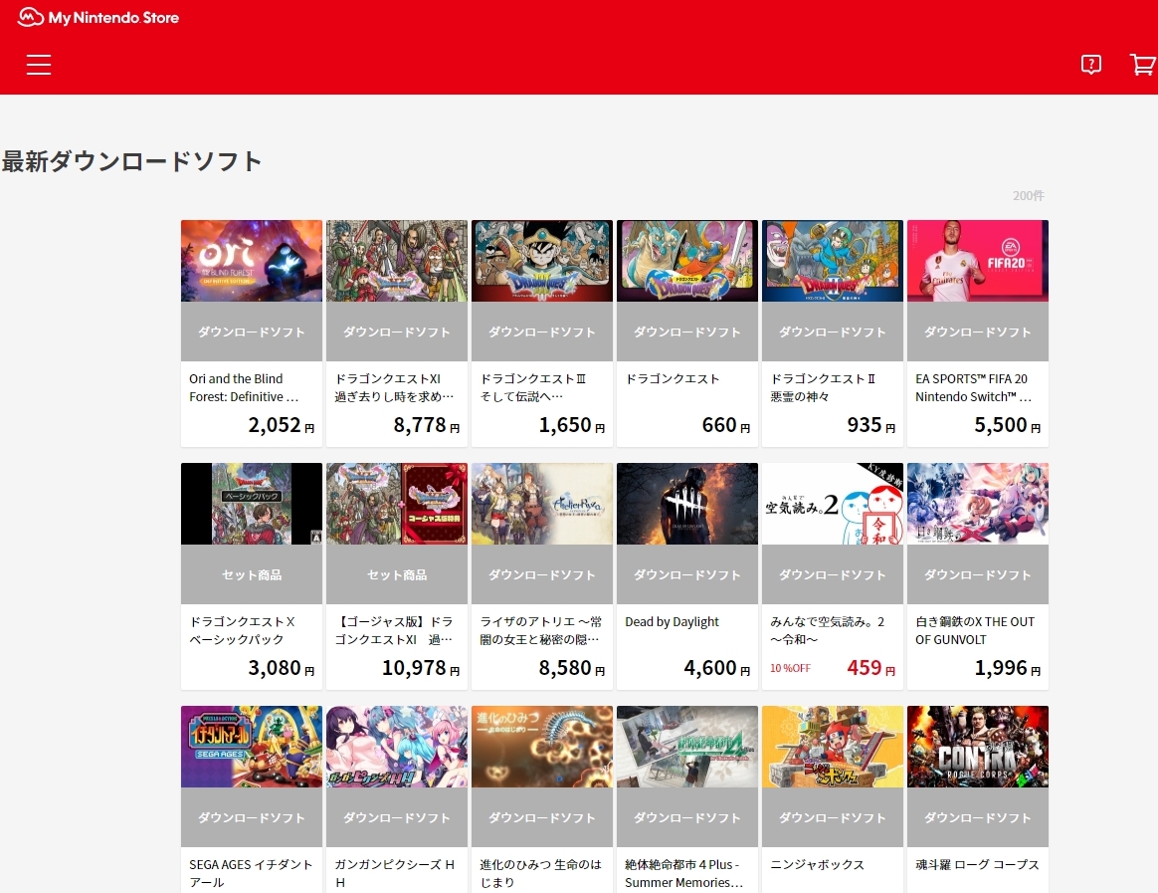Click the 8,778 yen price
The height and width of the screenshot is (893, 1158).
coord(426,425)
